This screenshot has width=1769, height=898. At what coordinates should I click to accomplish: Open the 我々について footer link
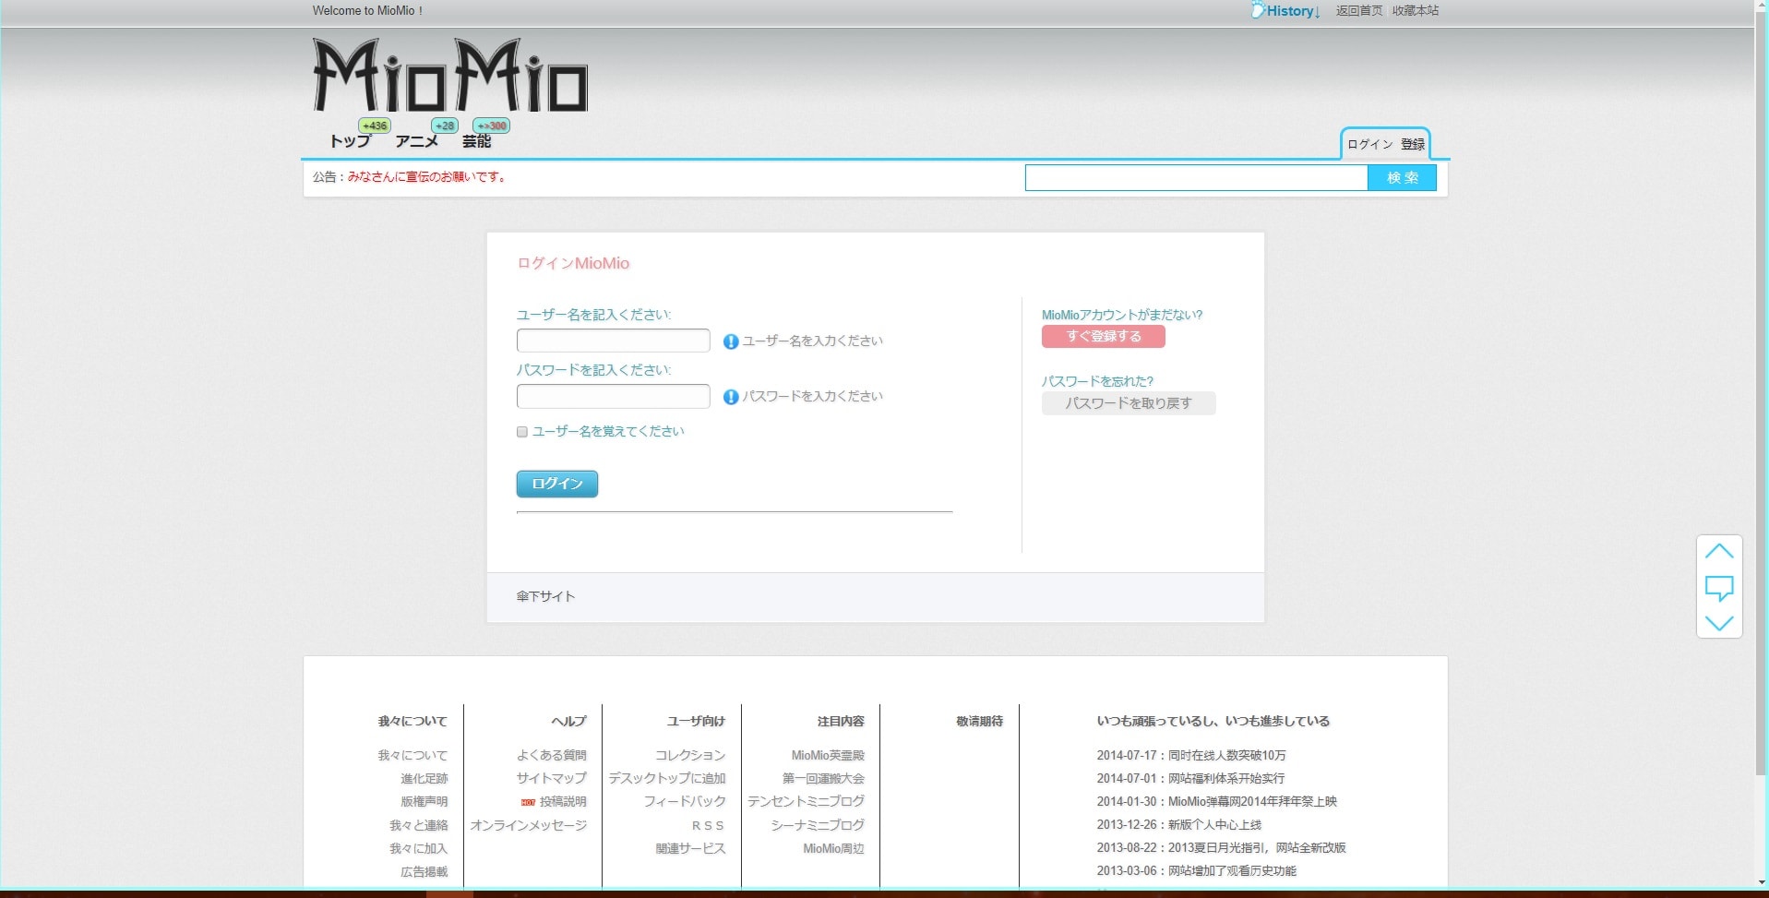pyautogui.click(x=412, y=756)
